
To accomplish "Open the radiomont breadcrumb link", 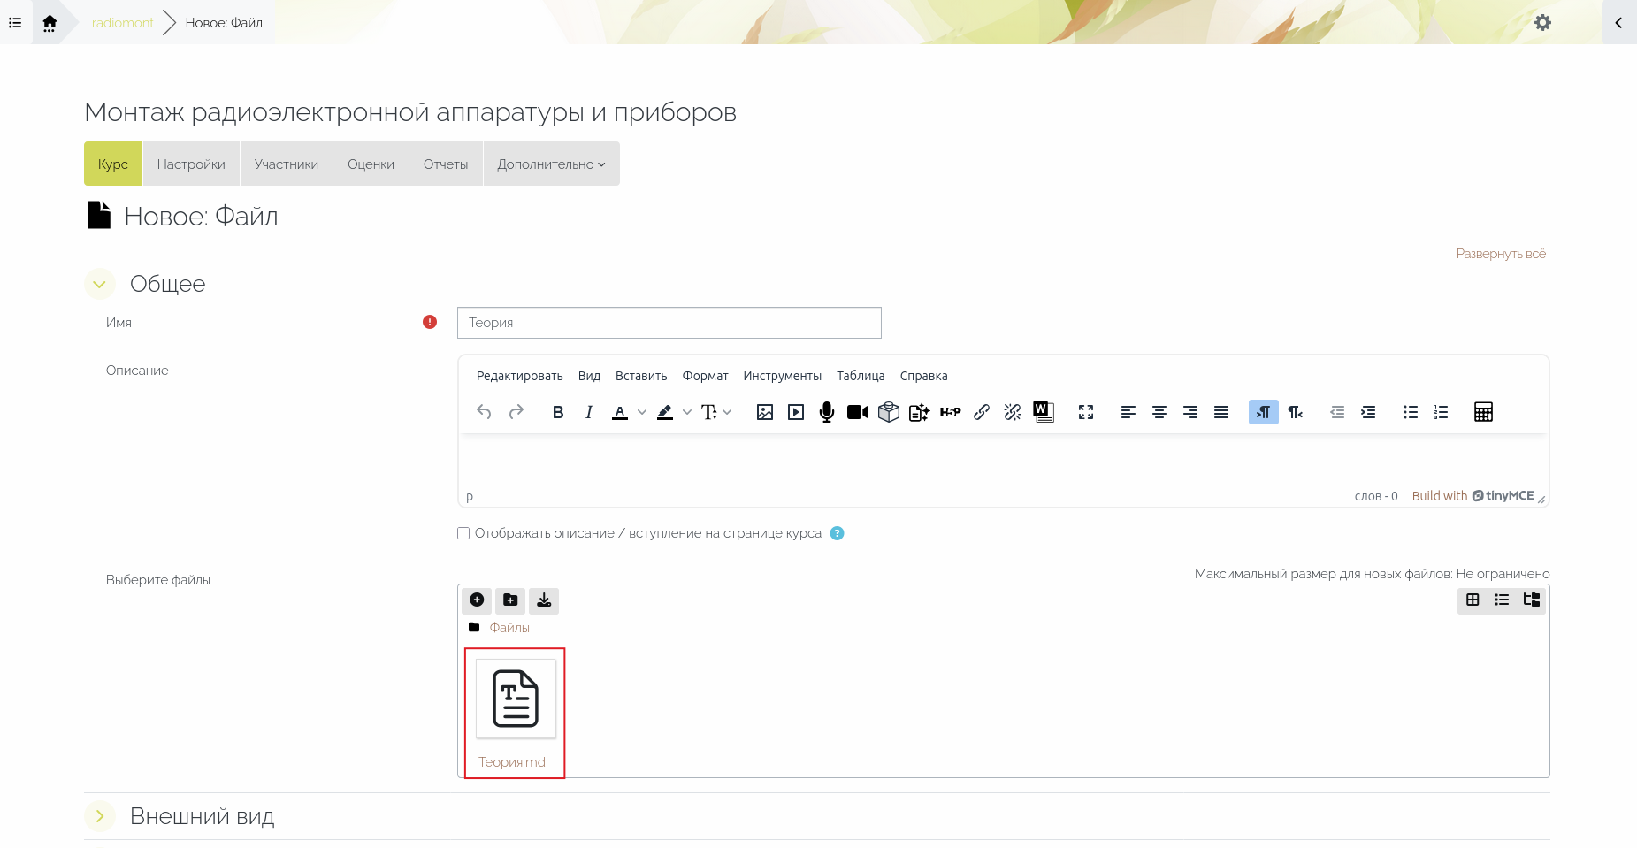I will (123, 23).
